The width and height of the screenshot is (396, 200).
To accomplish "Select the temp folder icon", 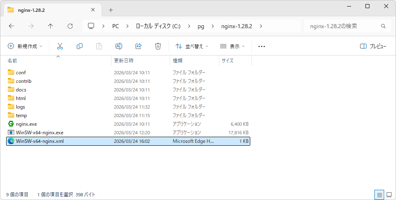I will click(11, 115).
